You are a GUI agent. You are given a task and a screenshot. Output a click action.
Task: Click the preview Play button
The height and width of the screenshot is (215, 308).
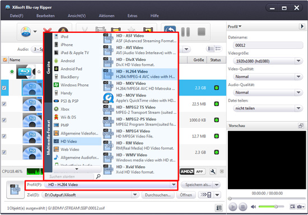click(x=233, y=207)
